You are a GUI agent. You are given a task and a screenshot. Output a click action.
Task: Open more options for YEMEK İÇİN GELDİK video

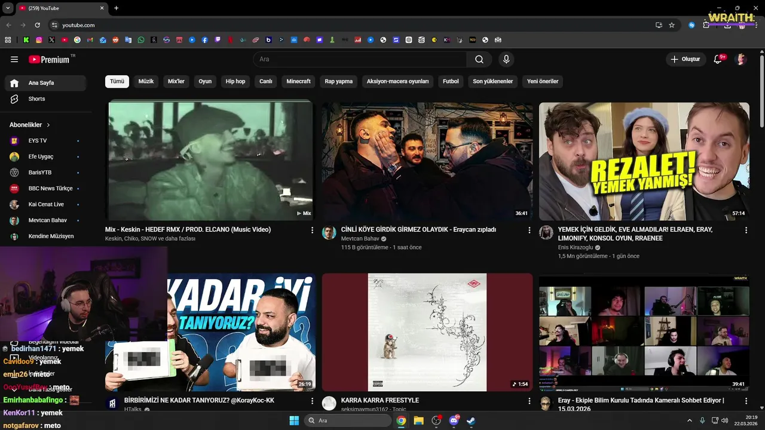click(746, 230)
